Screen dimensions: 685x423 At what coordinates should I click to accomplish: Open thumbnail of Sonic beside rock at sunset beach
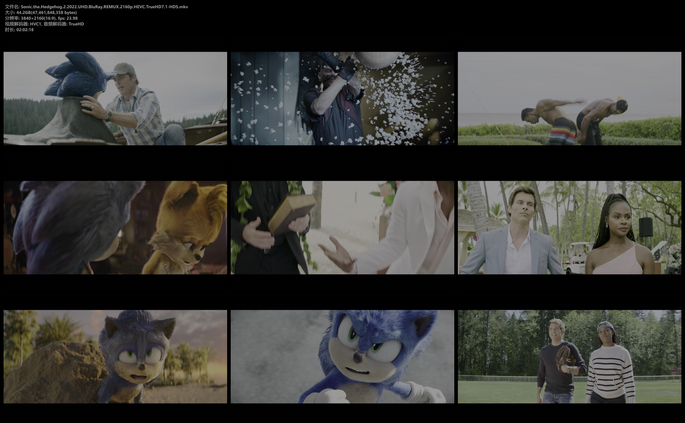coord(115,357)
